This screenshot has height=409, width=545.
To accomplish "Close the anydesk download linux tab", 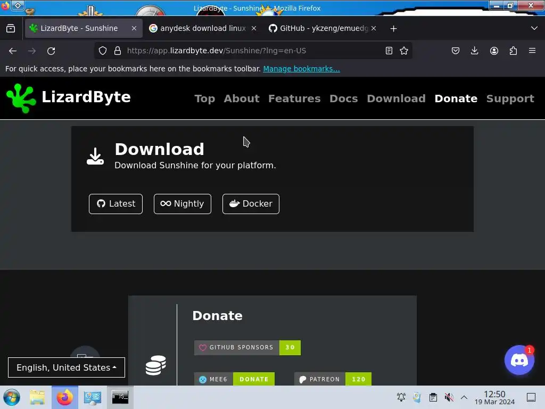I will click(x=254, y=29).
